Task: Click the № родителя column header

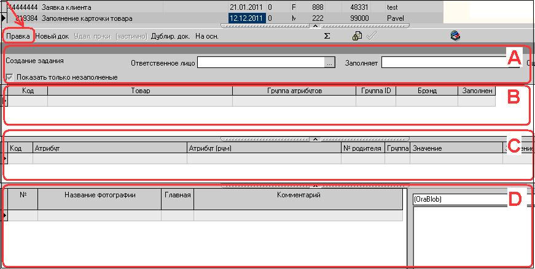Action: coord(363,148)
